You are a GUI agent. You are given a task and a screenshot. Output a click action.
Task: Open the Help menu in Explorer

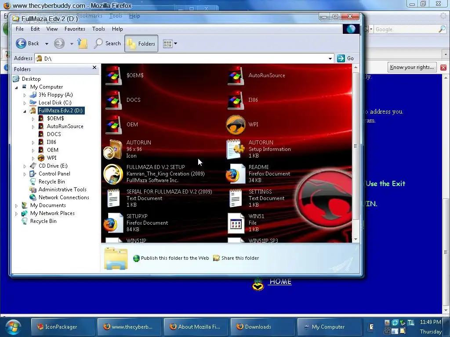point(117,29)
